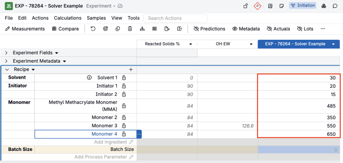Click the Monomer 3 amount cell 550
The height and width of the screenshot is (163, 343).
(299, 126)
